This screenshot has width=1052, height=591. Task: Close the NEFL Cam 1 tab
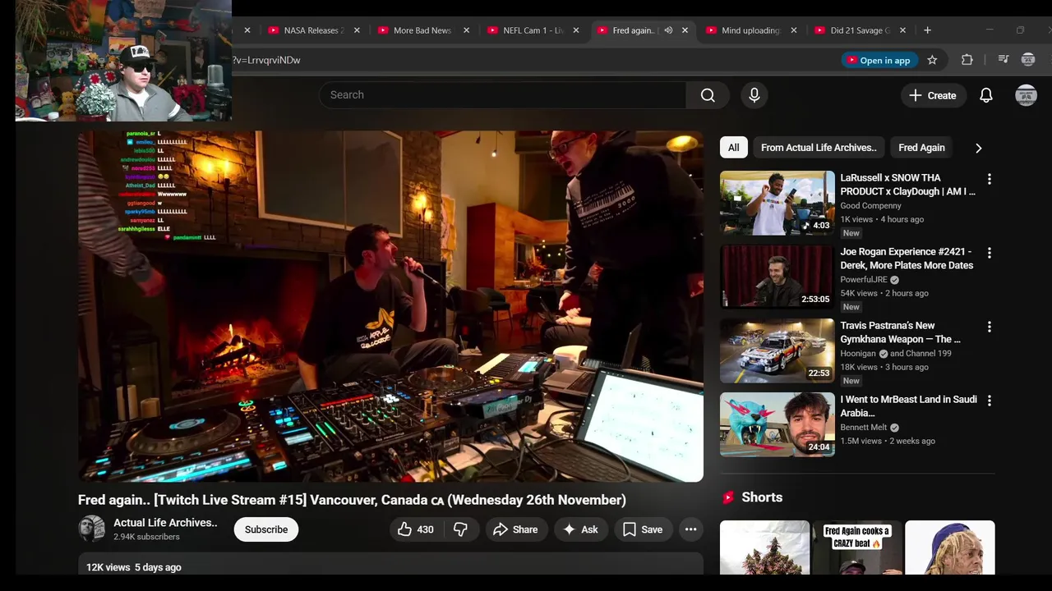click(x=575, y=30)
